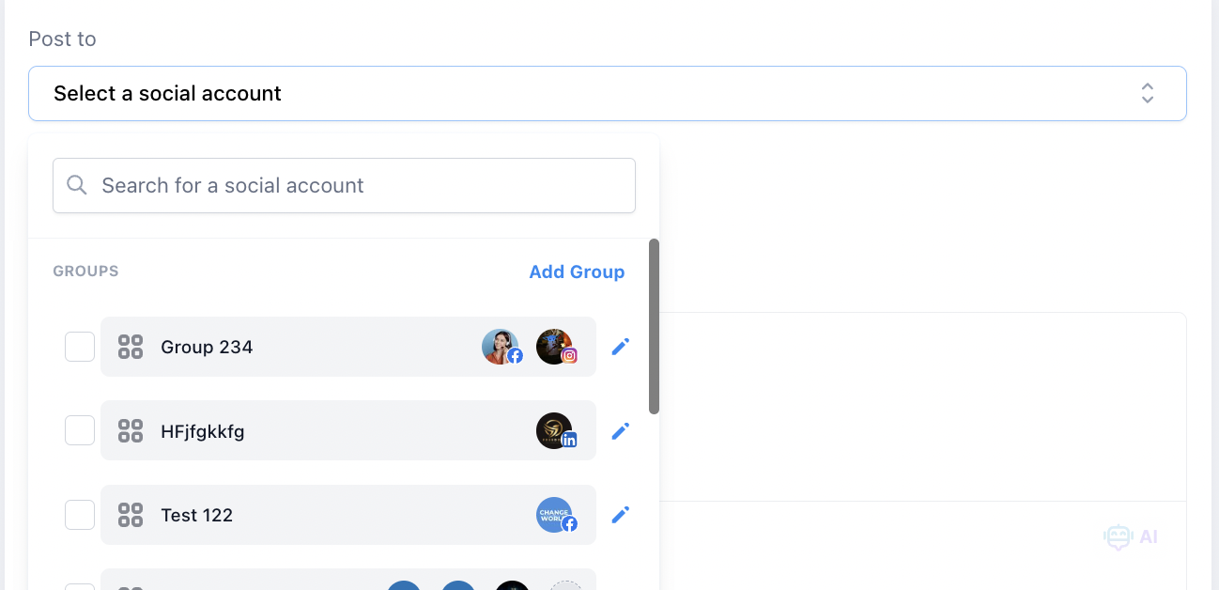The height and width of the screenshot is (590, 1219).
Task: Click the dropdown up-down chevron arrows
Action: coord(1147,93)
